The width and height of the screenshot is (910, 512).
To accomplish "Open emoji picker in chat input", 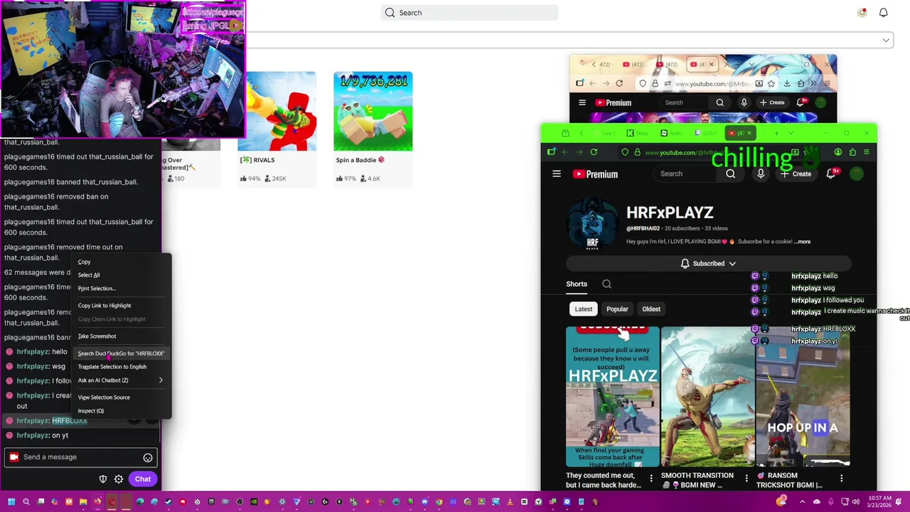I will point(148,458).
